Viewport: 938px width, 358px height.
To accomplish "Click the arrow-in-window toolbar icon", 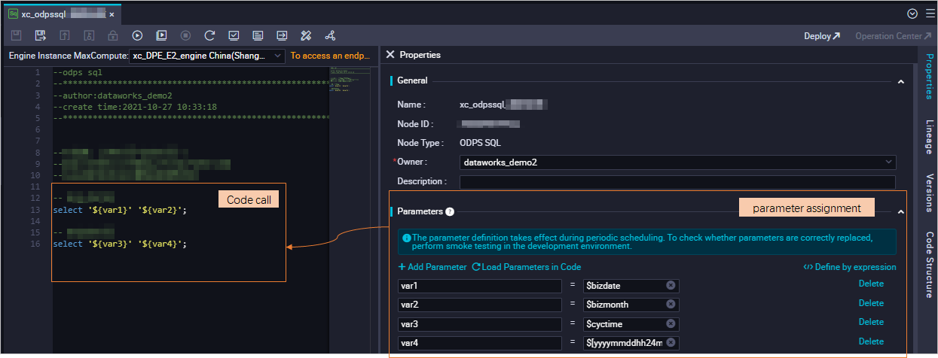I will coord(282,35).
